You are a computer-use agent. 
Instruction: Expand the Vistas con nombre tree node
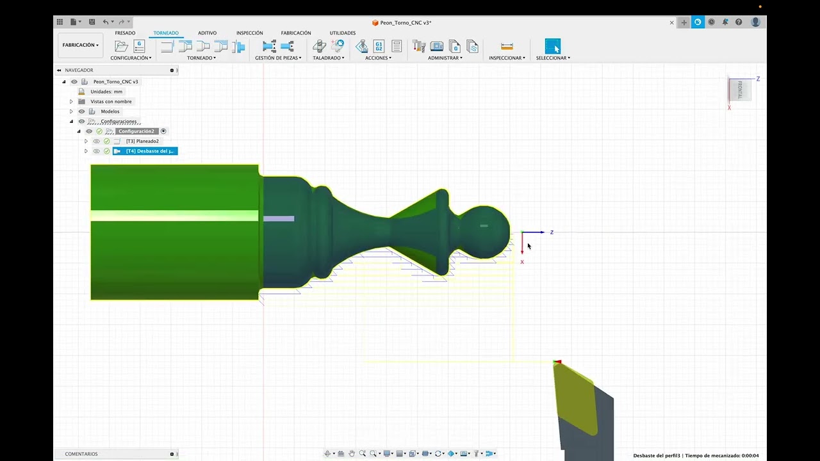click(71, 101)
